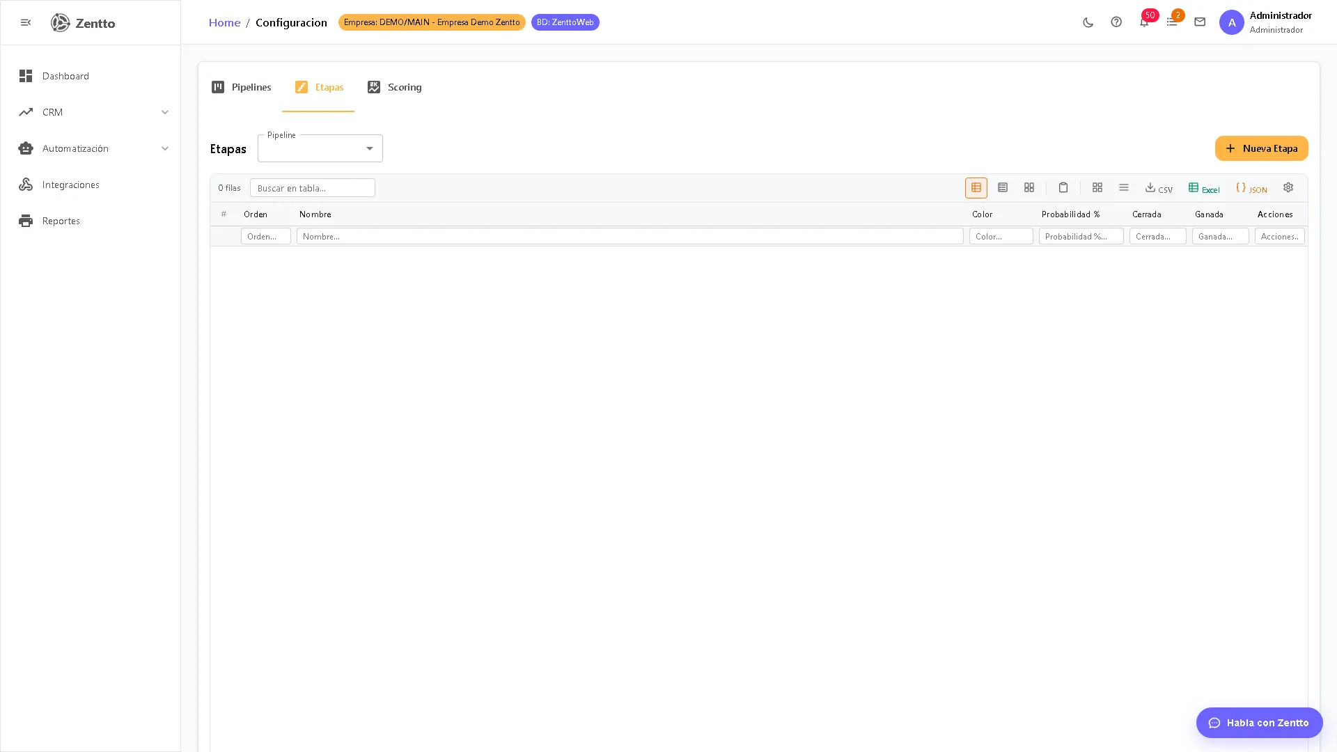
Task: Open table settings gear icon
Action: [x=1288, y=188]
